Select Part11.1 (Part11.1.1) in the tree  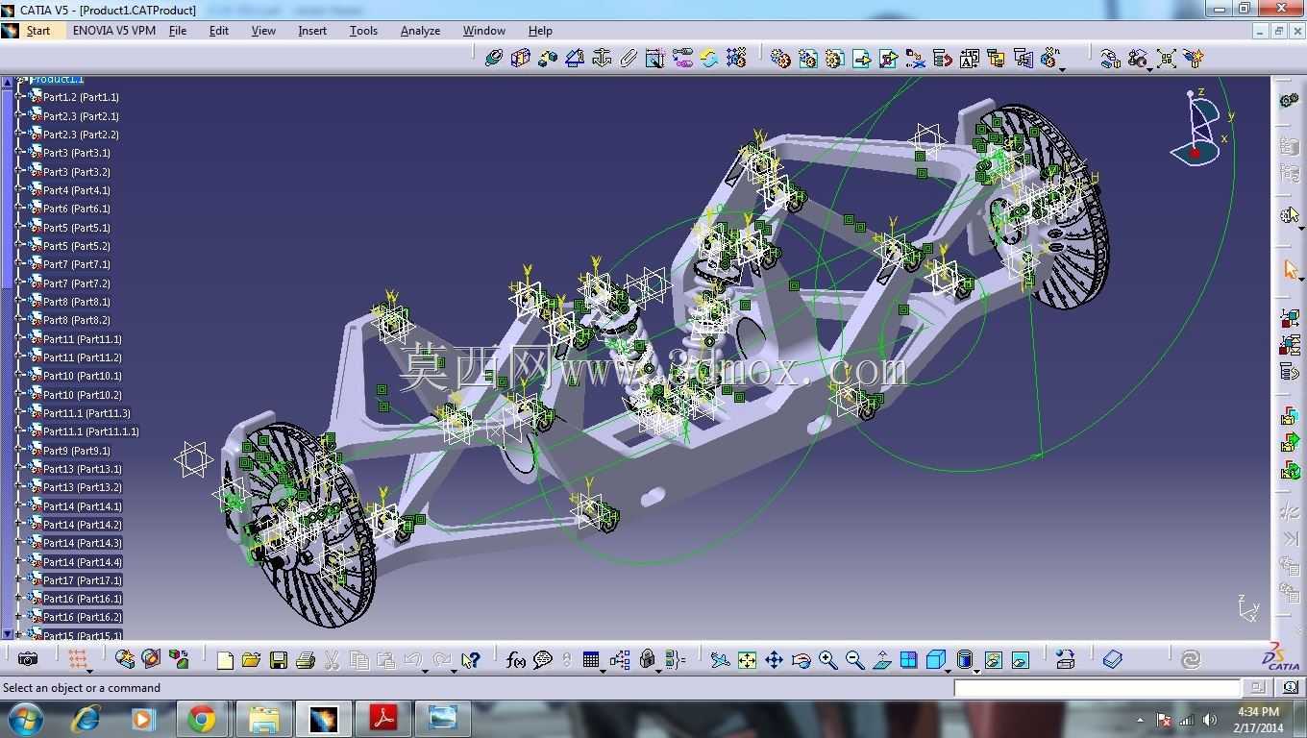(x=91, y=432)
